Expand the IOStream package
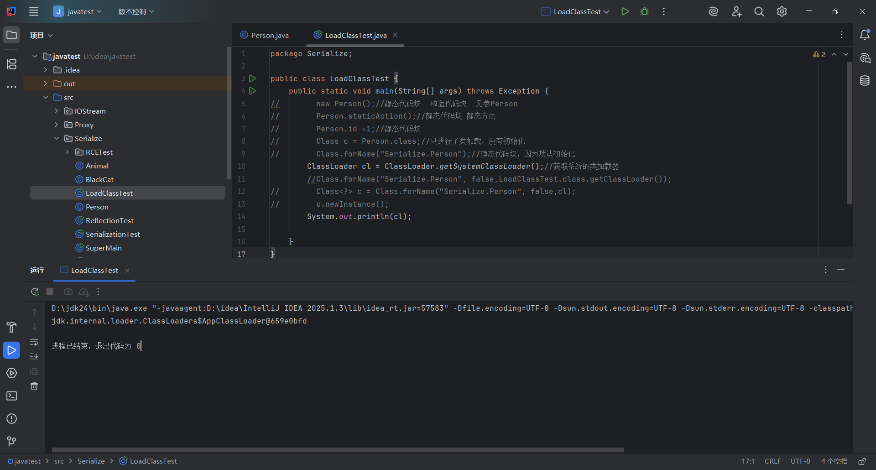The width and height of the screenshot is (876, 470). (x=57, y=111)
